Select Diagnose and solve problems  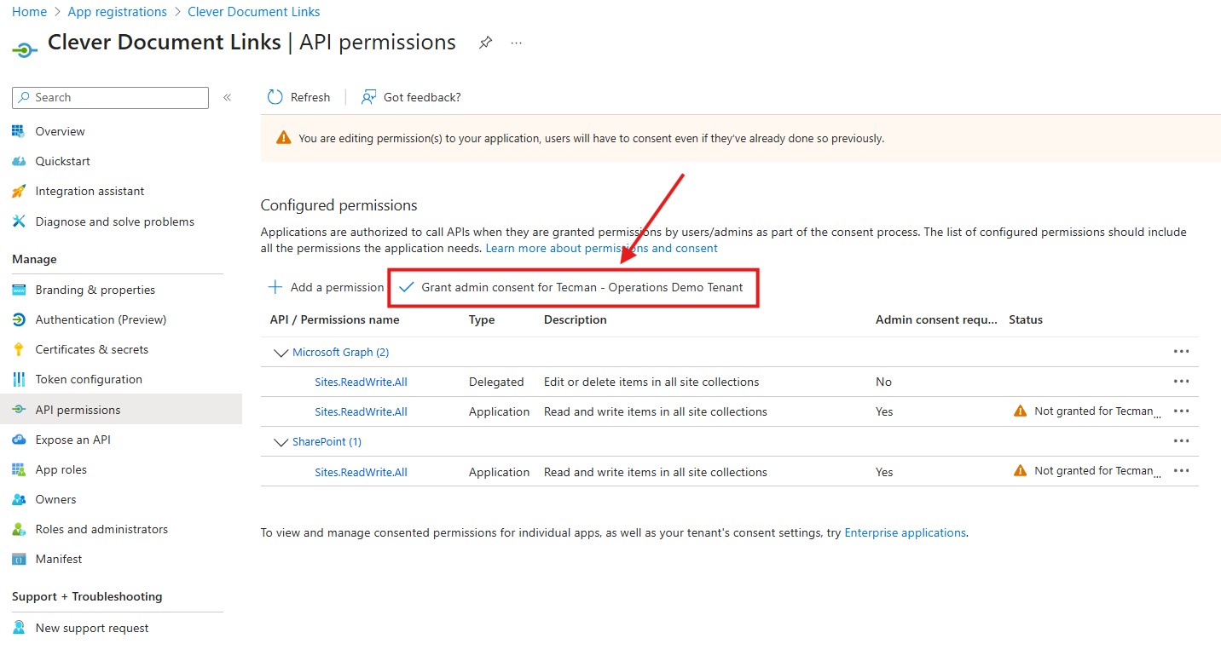pyautogui.click(x=114, y=221)
